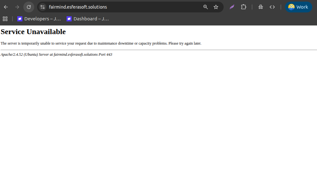
Task: Open site information for fairmind.esferasoft.solutions
Action: (43, 7)
